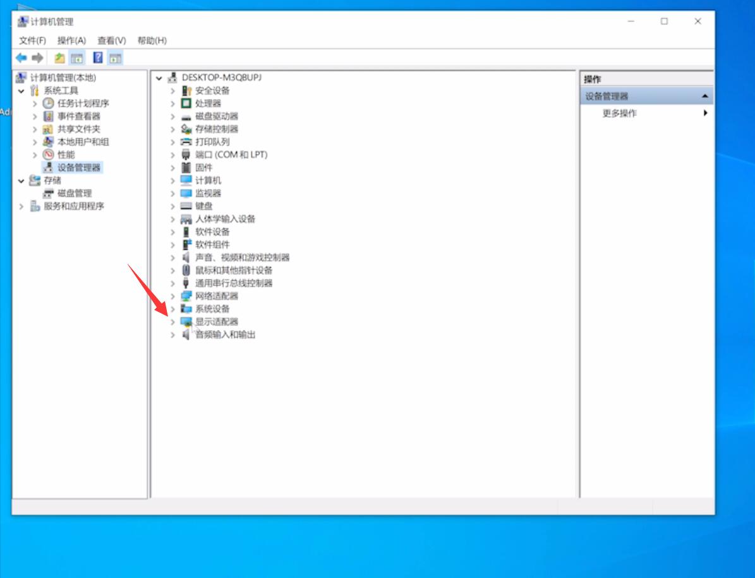Open the 帮助(H) menu
Viewport: 755px width, 578px height.
[x=152, y=40]
